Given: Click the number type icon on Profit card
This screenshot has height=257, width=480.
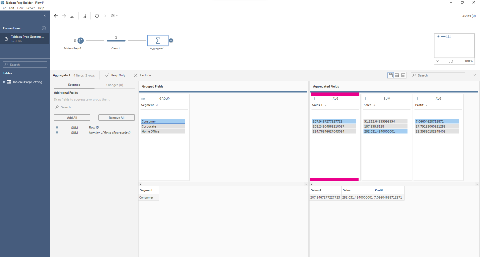Looking at the screenshot, I should 417,98.
